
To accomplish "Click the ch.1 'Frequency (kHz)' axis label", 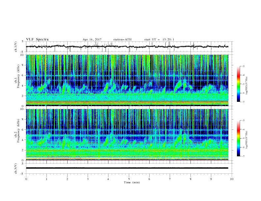I will click(x=18, y=76).
